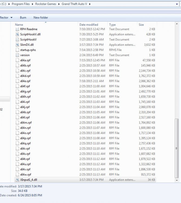Viewport: 181px width, 203px height.
Task: Click the version text document icon
Action: (17, 55)
